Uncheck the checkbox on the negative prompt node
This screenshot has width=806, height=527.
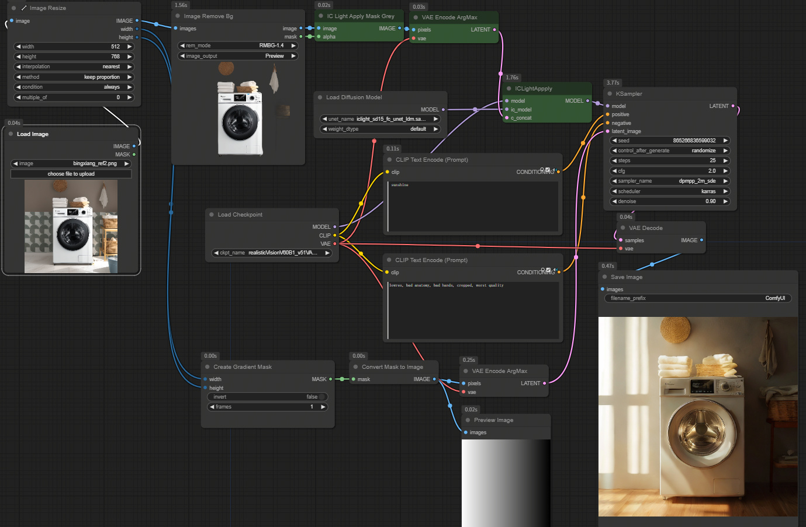[547, 269]
